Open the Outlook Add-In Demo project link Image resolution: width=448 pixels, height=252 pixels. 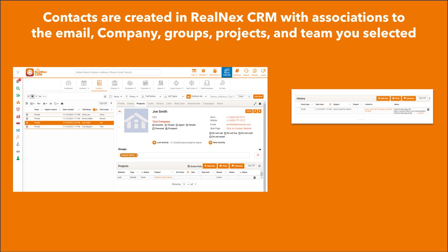click(163, 177)
